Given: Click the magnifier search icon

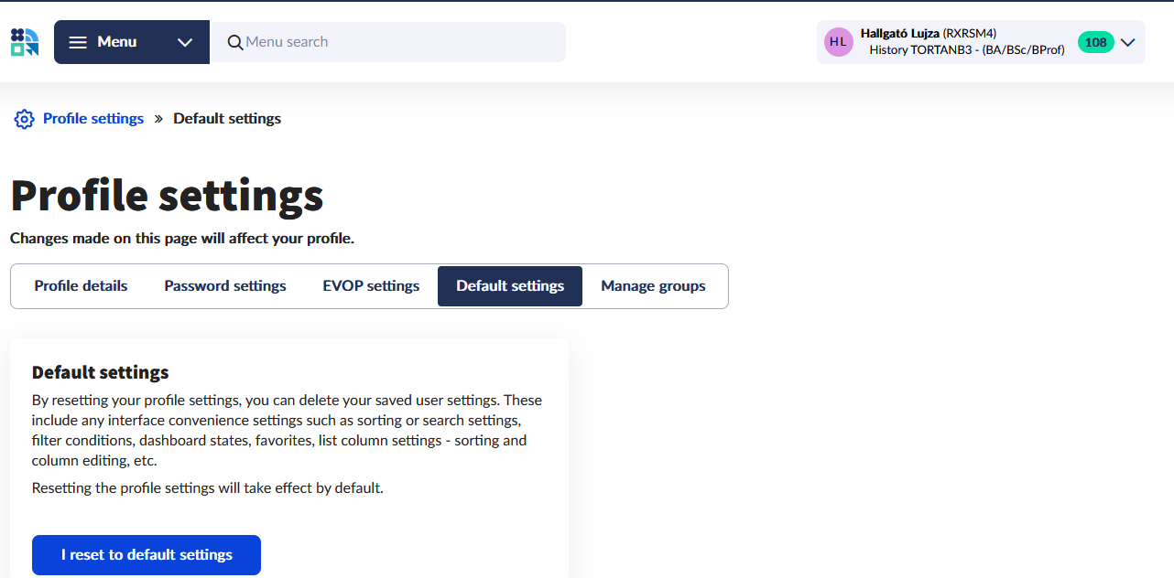Looking at the screenshot, I should click(x=235, y=42).
